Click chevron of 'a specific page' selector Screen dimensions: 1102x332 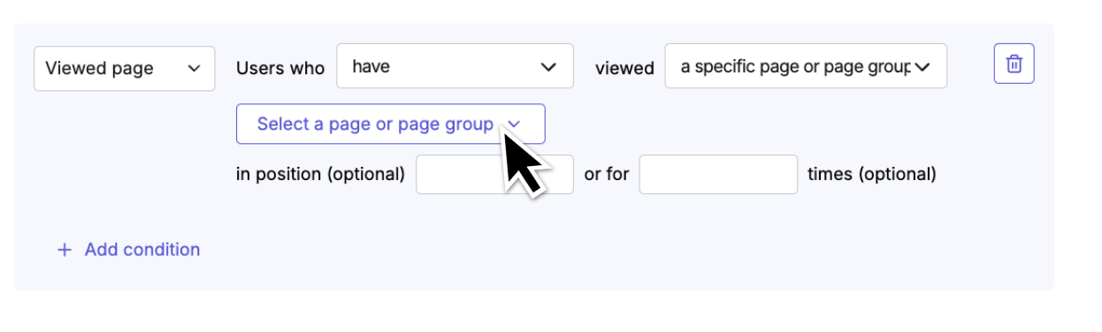[x=922, y=67]
